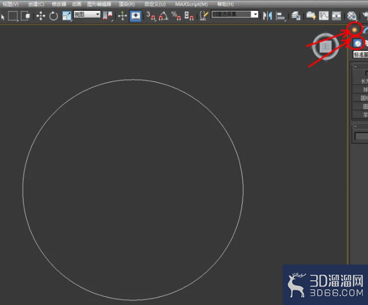
Task: Activate the Select and Move tool
Action: pyautogui.click(x=40, y=16)
